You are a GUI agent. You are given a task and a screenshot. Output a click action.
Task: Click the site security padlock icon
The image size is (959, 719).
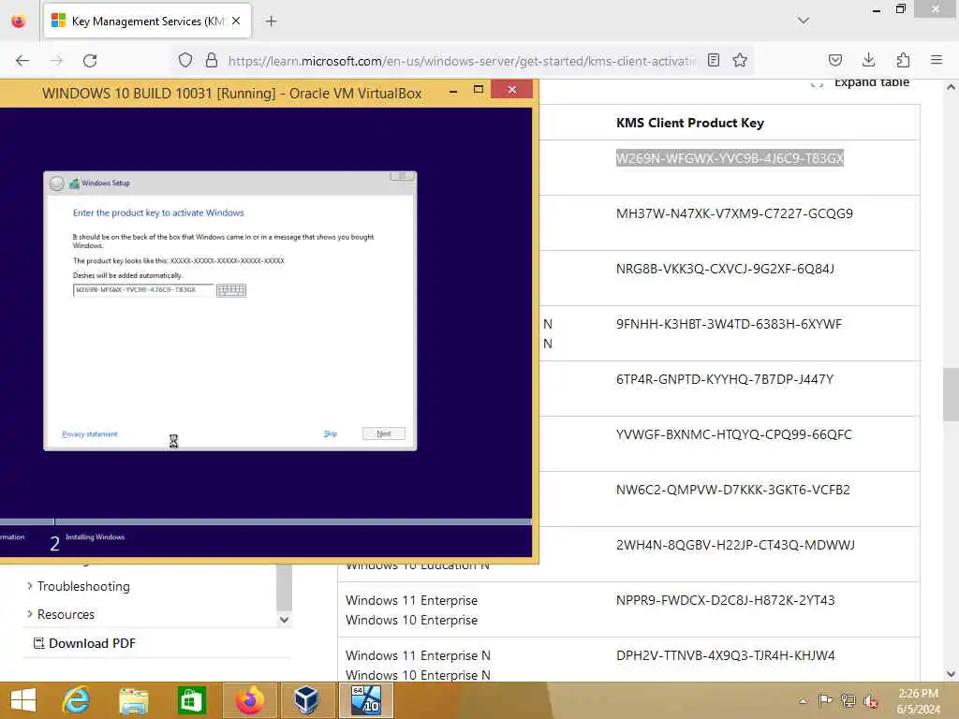[212, 60]
